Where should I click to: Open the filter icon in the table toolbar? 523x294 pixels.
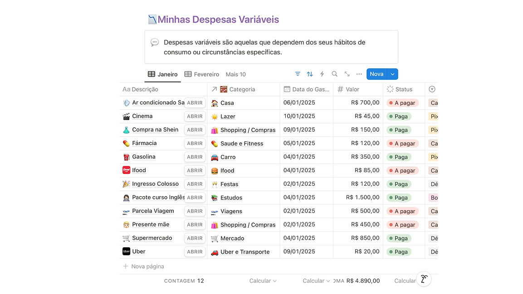tap(298, 74)
